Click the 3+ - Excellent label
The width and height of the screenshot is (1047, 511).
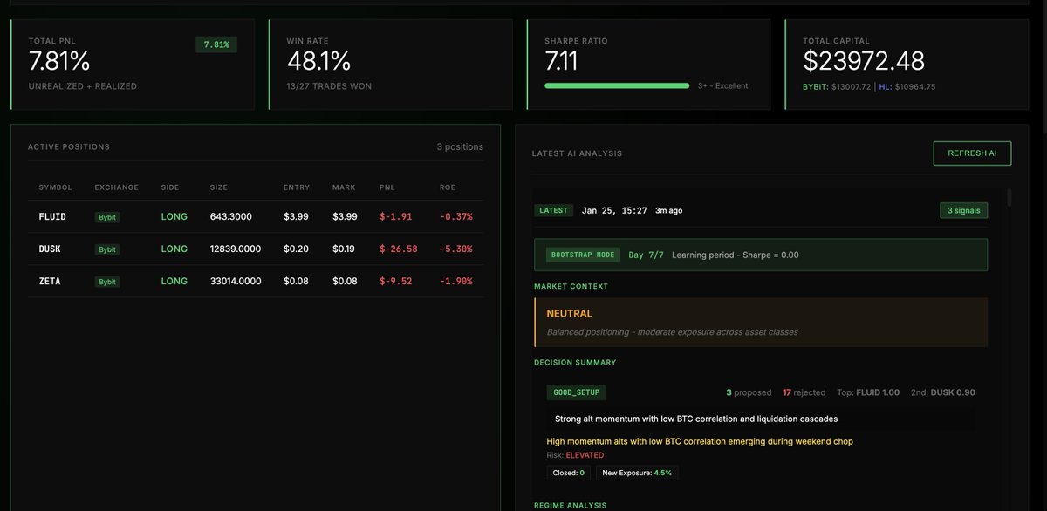point(722,85)
